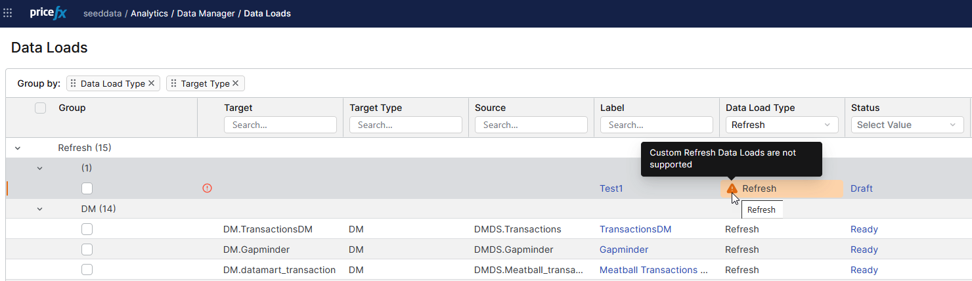This screenshot has width=972, height=281.
Task: Collapse the Refresh (15) group
Action: (x=18, y=148)
